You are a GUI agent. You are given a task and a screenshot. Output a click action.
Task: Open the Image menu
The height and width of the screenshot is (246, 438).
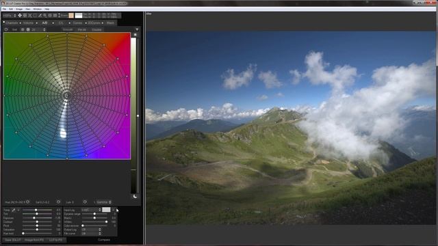[19, 9]
